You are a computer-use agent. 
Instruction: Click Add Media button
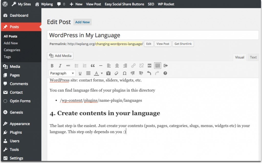coord(60,56)
